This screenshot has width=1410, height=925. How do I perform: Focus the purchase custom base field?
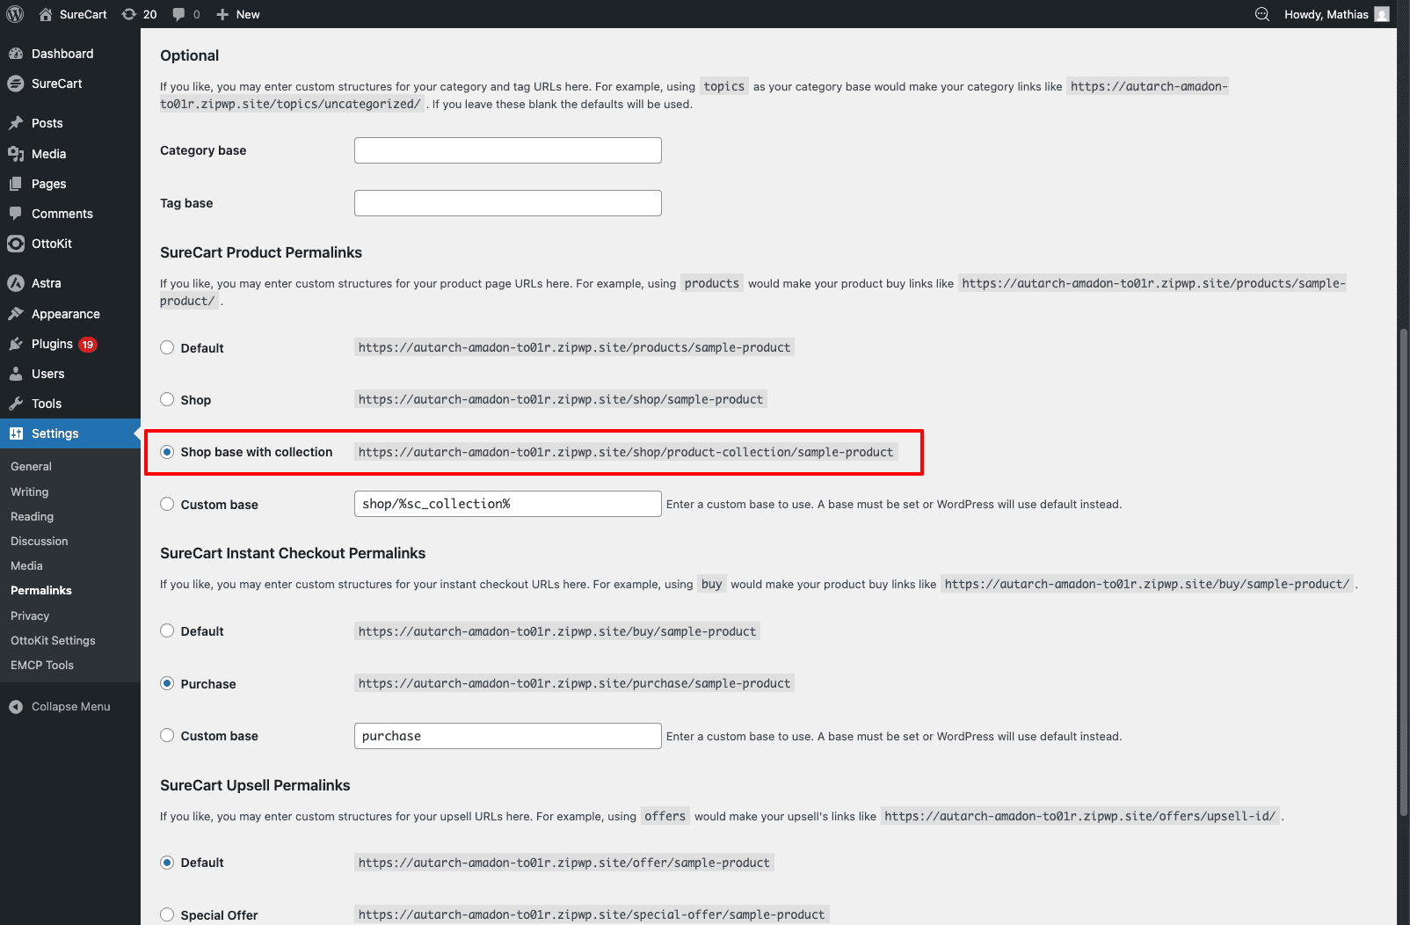pyautogui.click(x=508, y=736)
